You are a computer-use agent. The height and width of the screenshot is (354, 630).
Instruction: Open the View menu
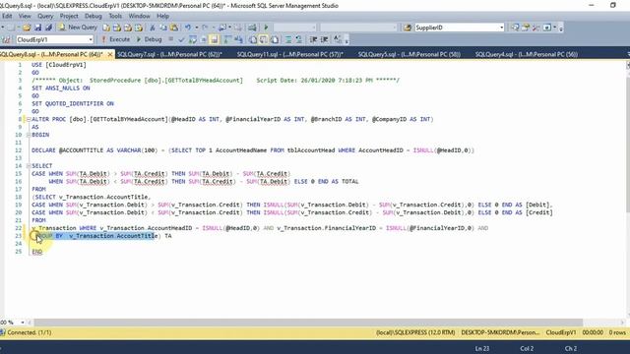click(x=25, y=16)
